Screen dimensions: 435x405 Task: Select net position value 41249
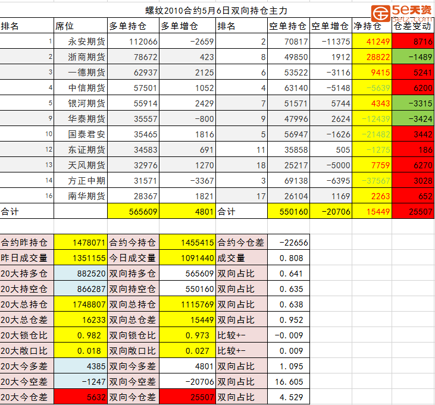pos(372,41)
